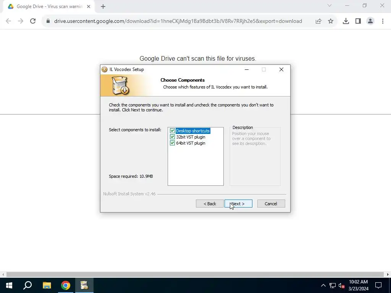
Task: Click the horizontal page scrollbar
Action: pyautogui.click(x=195, y=274)
